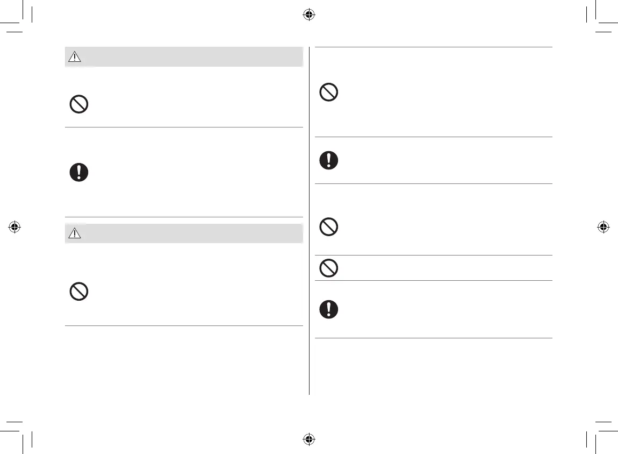Select the prohibition symbol under the second warning header
The width and height of the screenshot is (618, 454).
[x=79, y=291]
